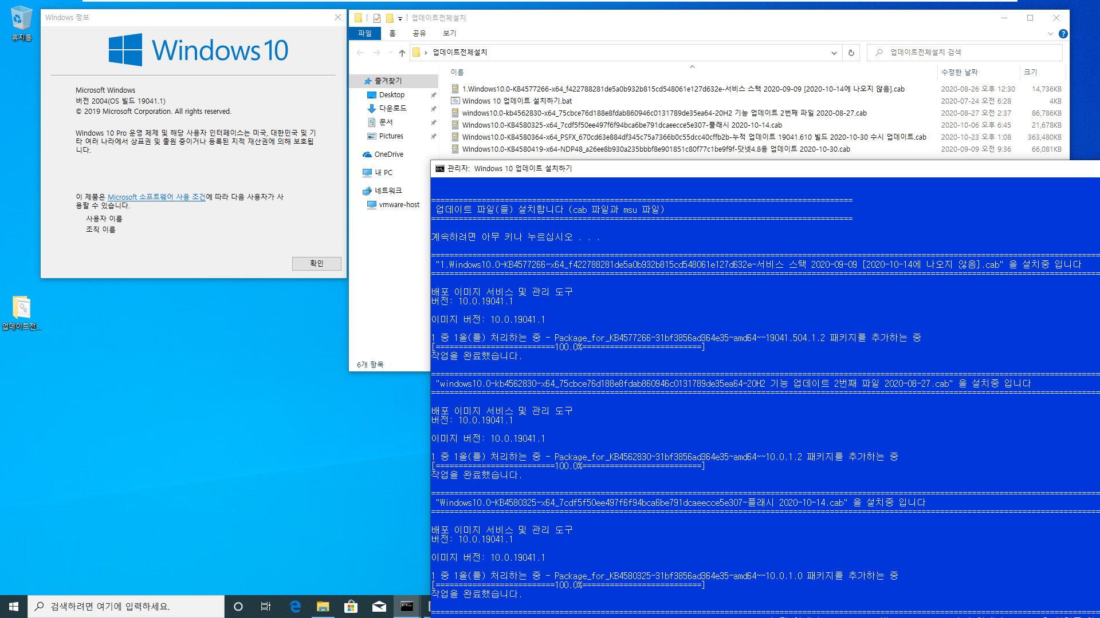Viewport: 1100px width, 618px height.
Task: Go up one folder level
Action: pos(402,53)
